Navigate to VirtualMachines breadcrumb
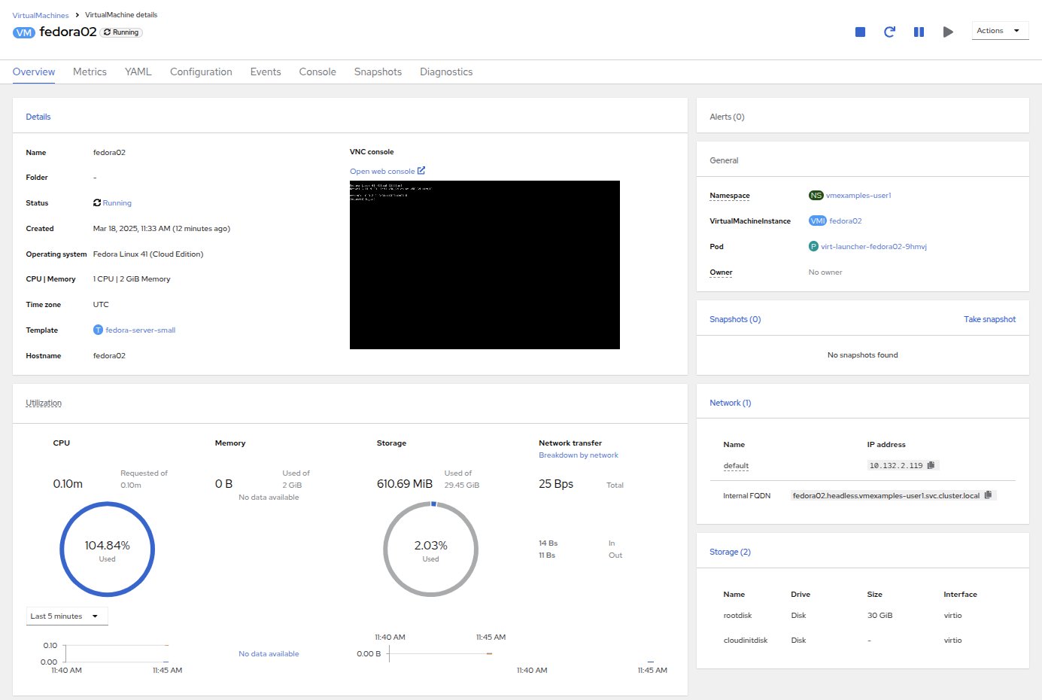The image size is (1042, 700). [x=41, y=15]
